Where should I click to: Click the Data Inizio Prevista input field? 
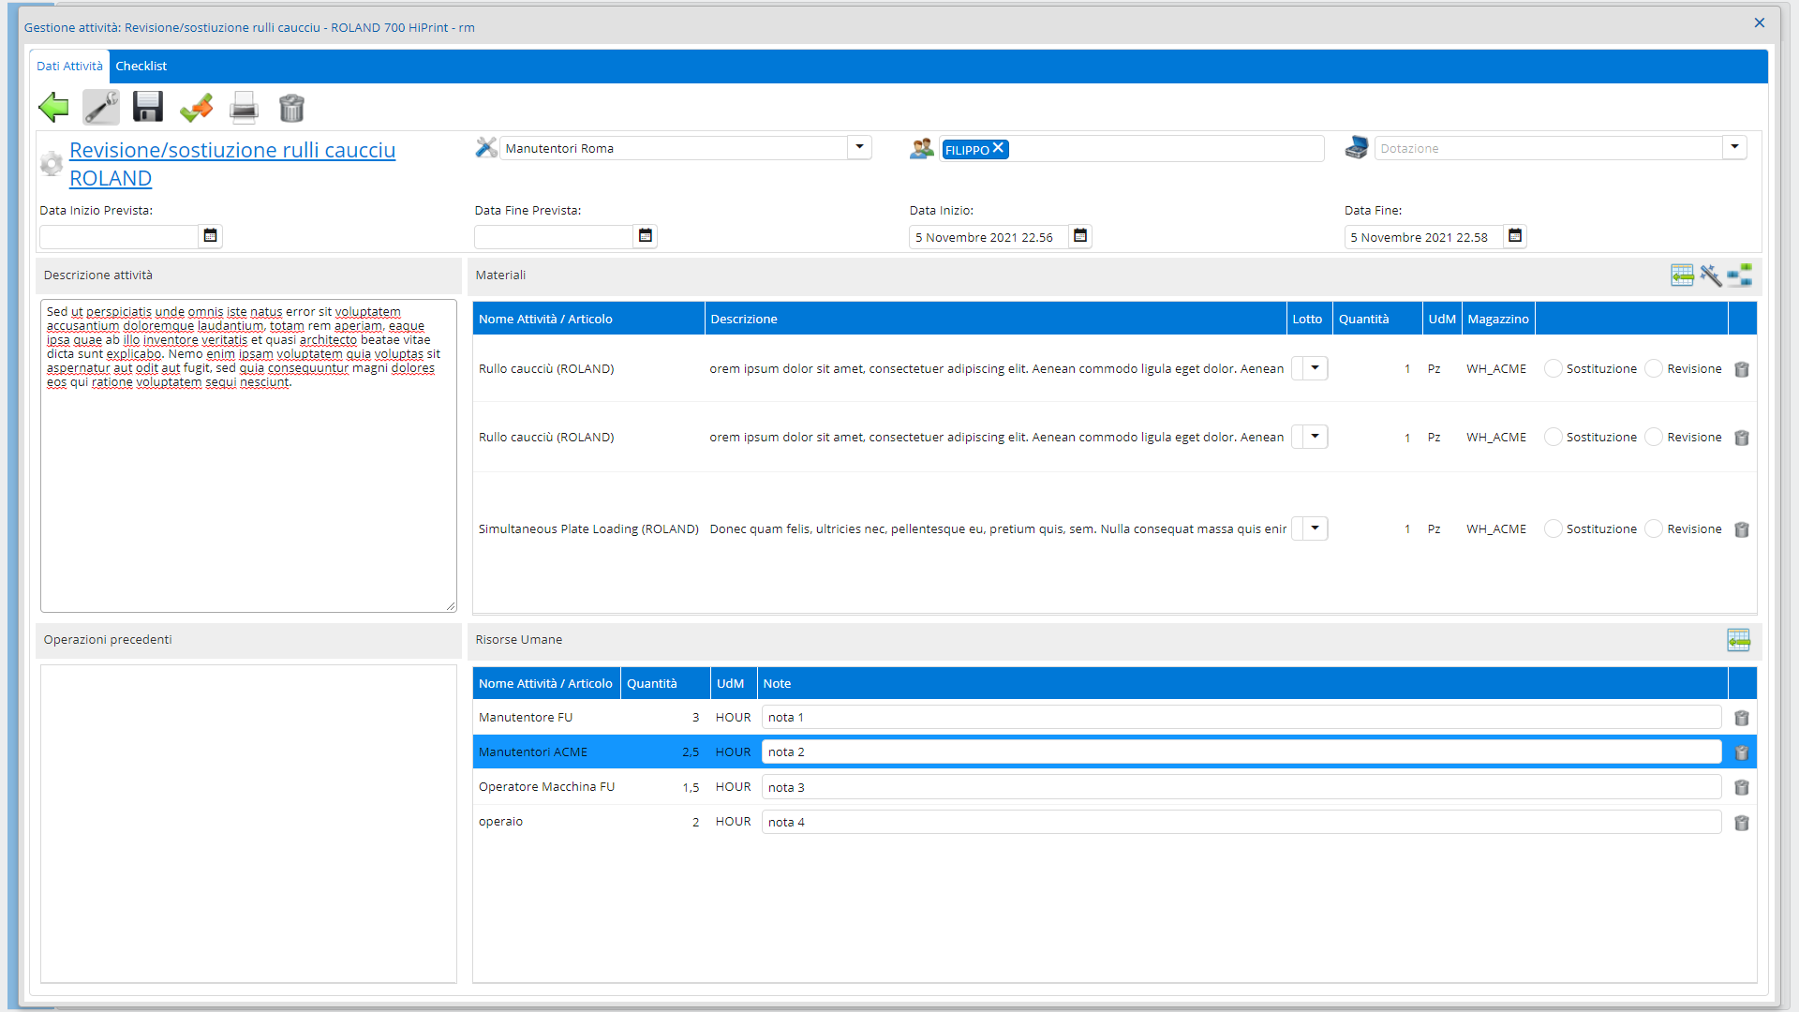tap(119, 236)
